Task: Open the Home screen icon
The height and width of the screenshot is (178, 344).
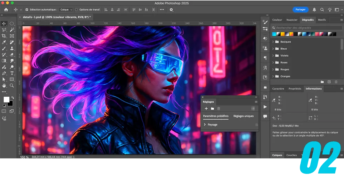Action: pyautogui.click(x=6, y=10)
